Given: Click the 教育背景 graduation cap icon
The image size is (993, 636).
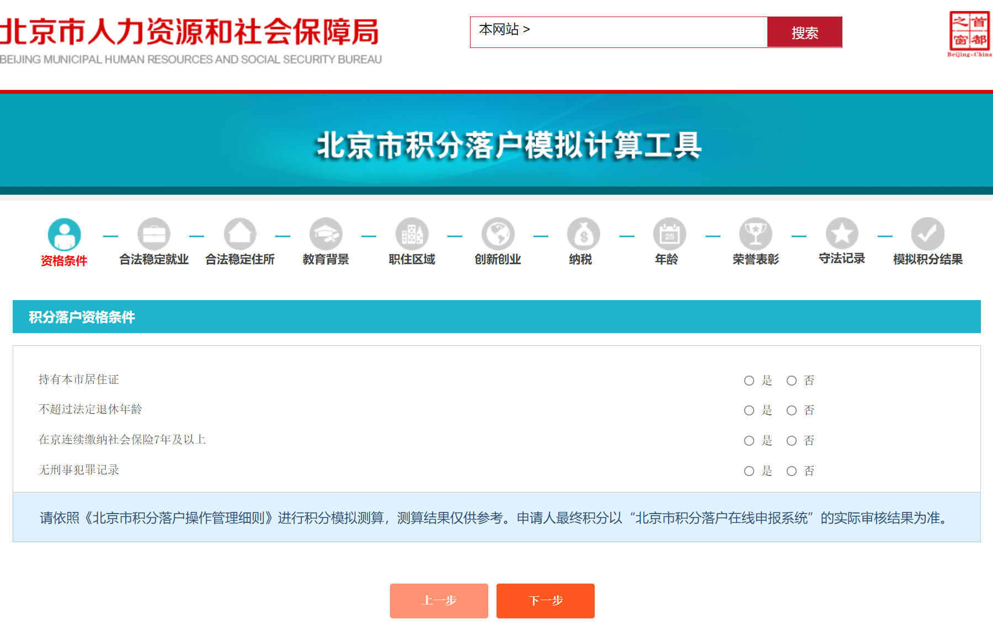Looking at the screenshot, I should tap(326, 234).
